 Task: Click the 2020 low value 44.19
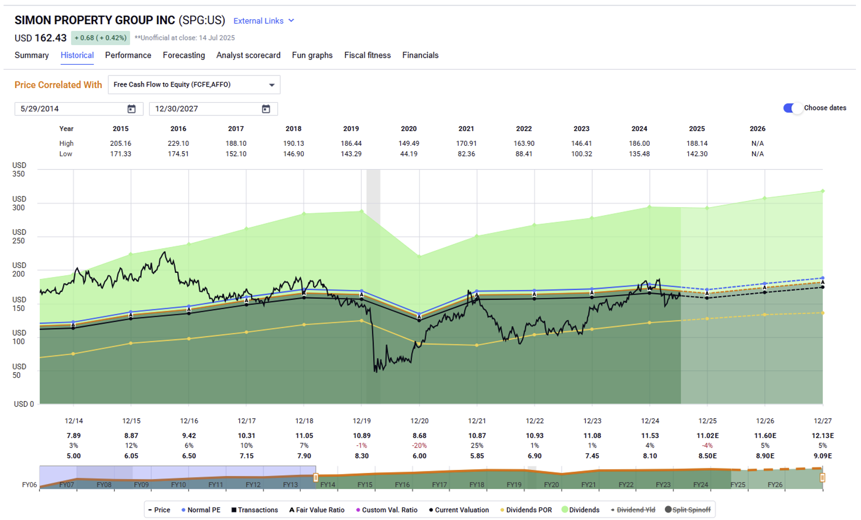(x=409, y=154)
